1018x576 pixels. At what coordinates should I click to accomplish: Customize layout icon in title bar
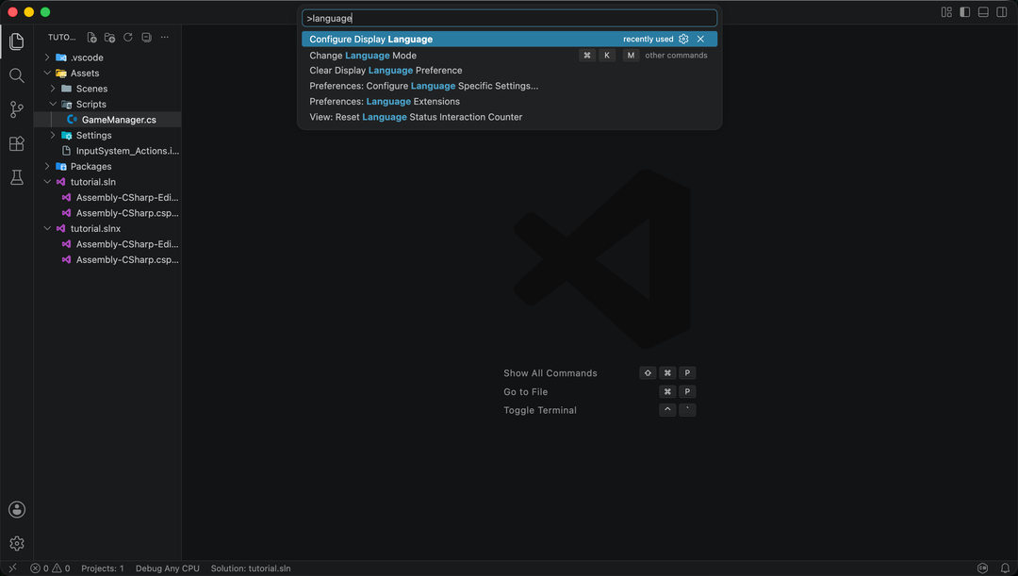946,12
